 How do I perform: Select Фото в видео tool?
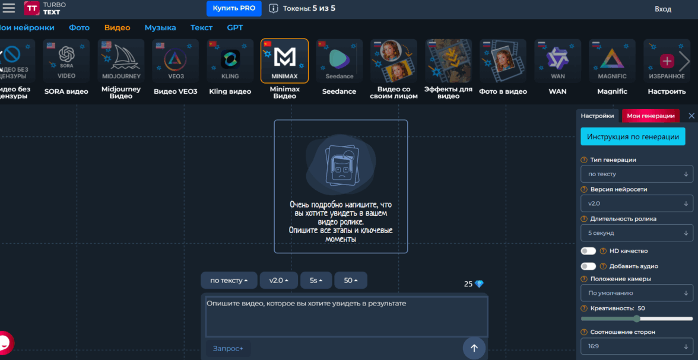pyautogui.click(x=503, y=67)
